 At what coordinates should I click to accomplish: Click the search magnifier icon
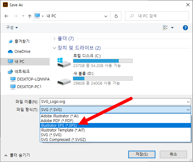click(x=132, y=16)
